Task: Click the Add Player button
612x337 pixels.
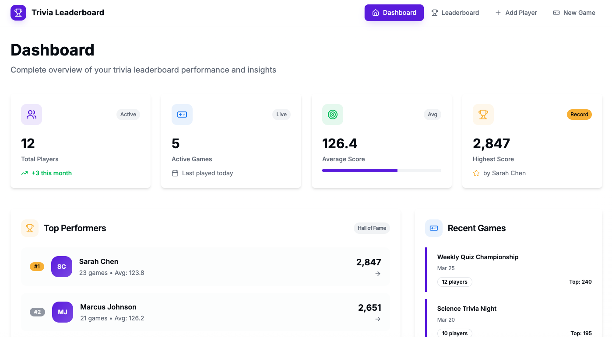Action: point(516,13)
